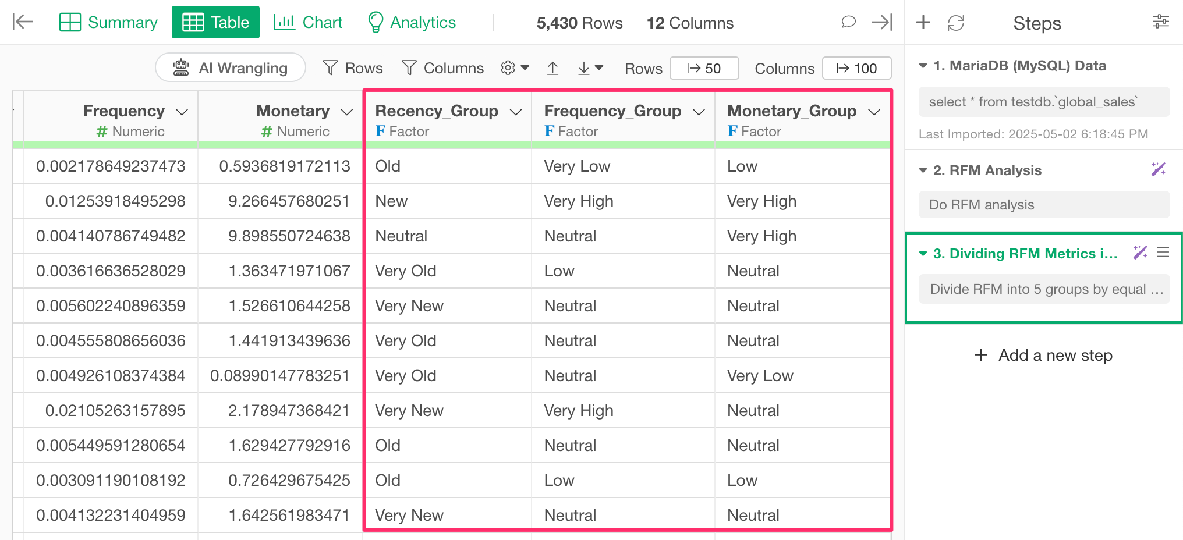Collapse the RFM Analysis step

(923, 170)
